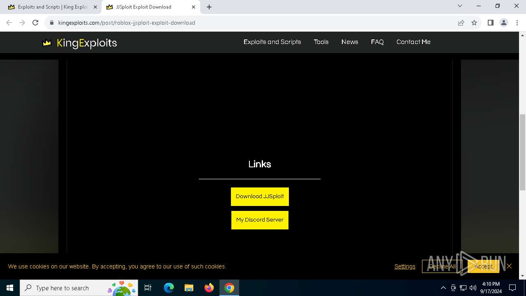Show hidden system tray icons

[x=443, y=288]
